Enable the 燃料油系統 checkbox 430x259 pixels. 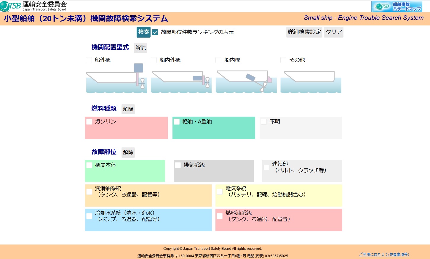click(220, 216)
